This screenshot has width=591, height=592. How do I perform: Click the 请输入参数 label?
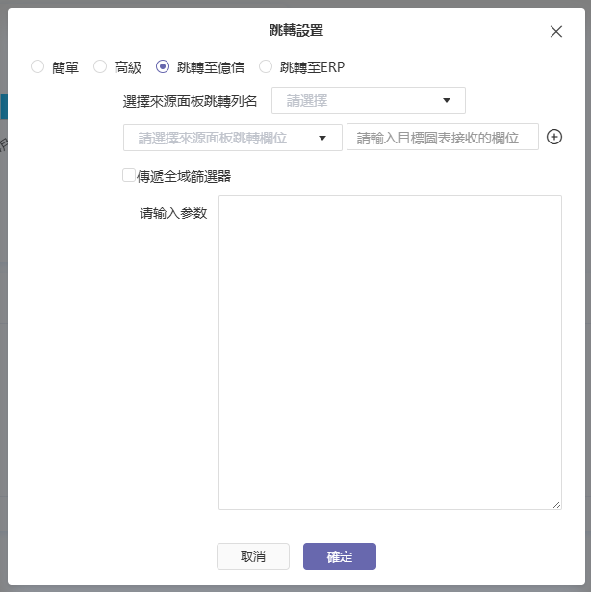click(x=173, y=213)
